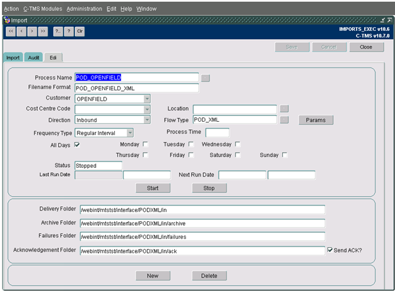
Task: Go to first record navigation button
Action: tap(11, 32)
